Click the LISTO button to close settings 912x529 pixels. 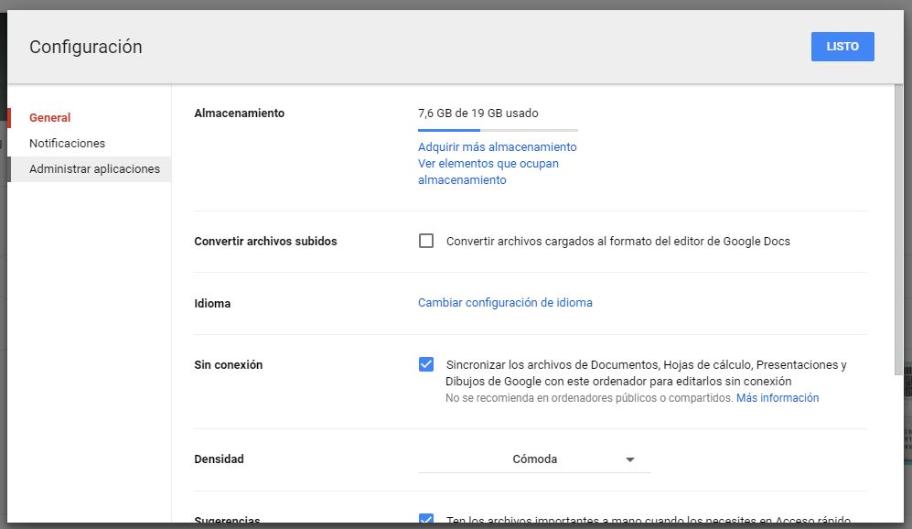tap(842, 46)
